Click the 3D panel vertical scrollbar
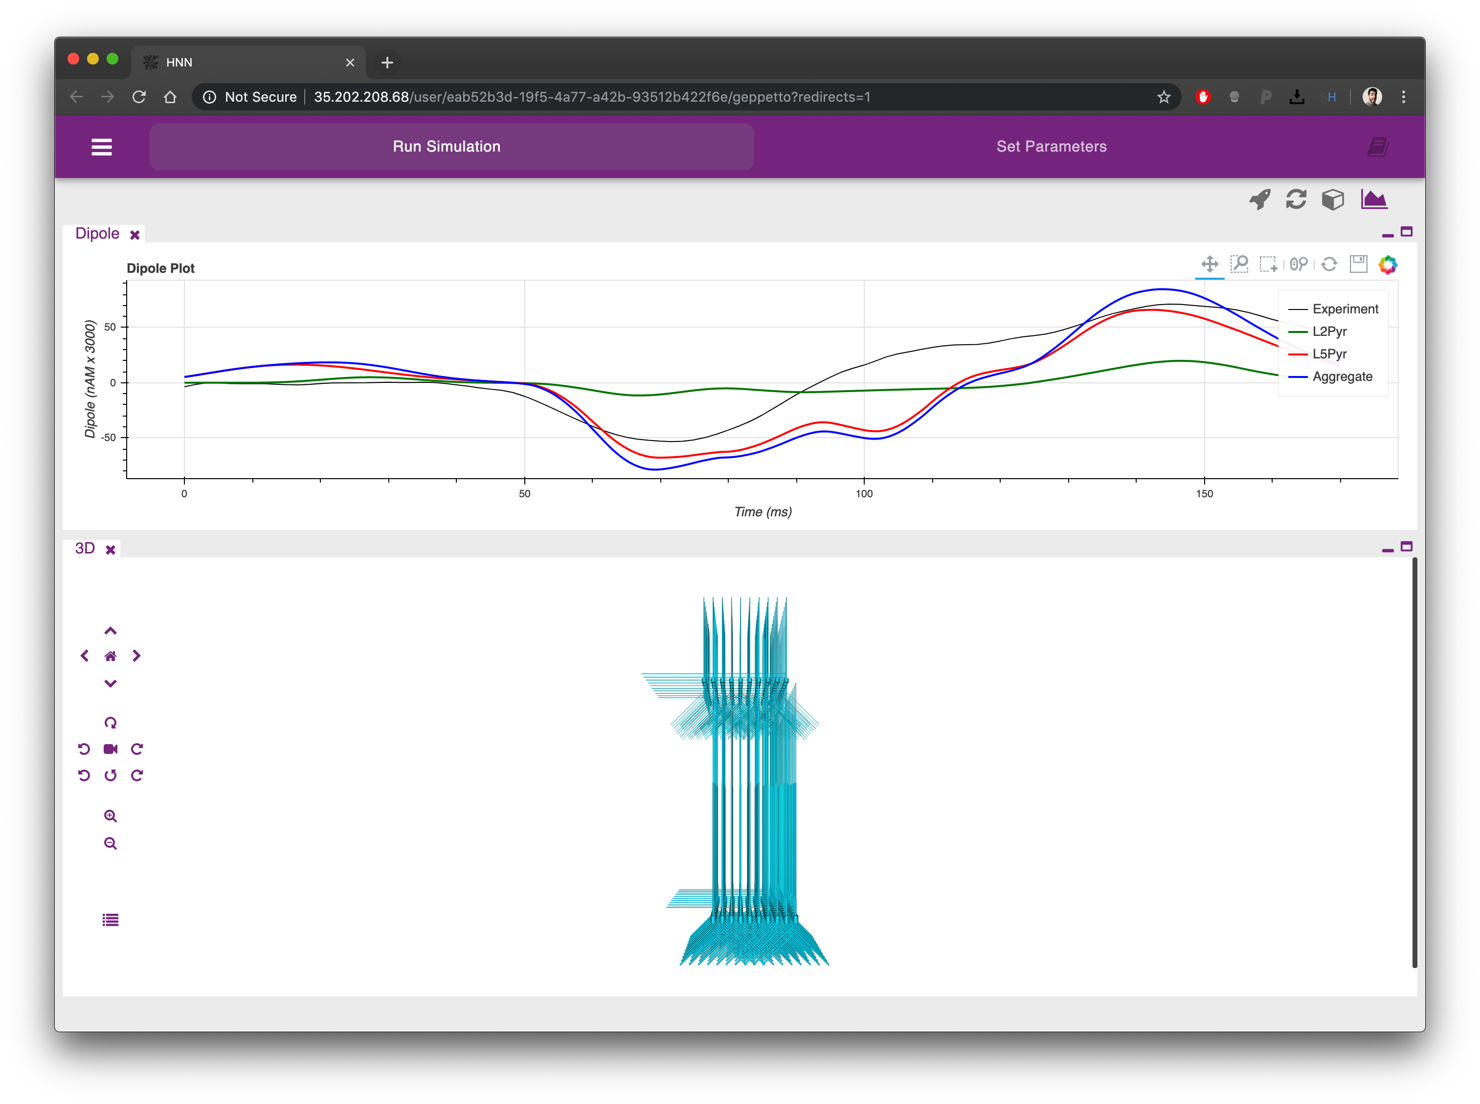Image resolution: width=1480 pixels, height=1104 pixels. pos(1414,762)
